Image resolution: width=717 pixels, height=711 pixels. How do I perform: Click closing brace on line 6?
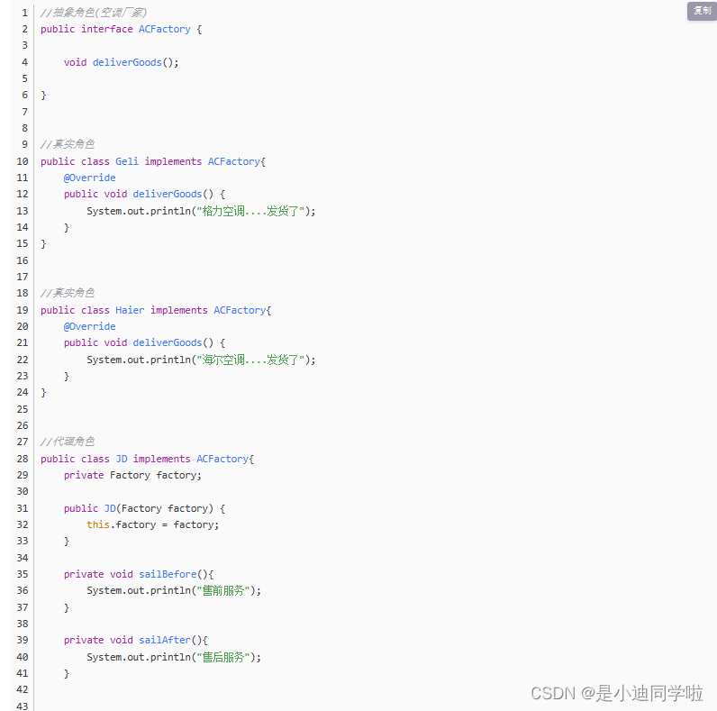43,96
